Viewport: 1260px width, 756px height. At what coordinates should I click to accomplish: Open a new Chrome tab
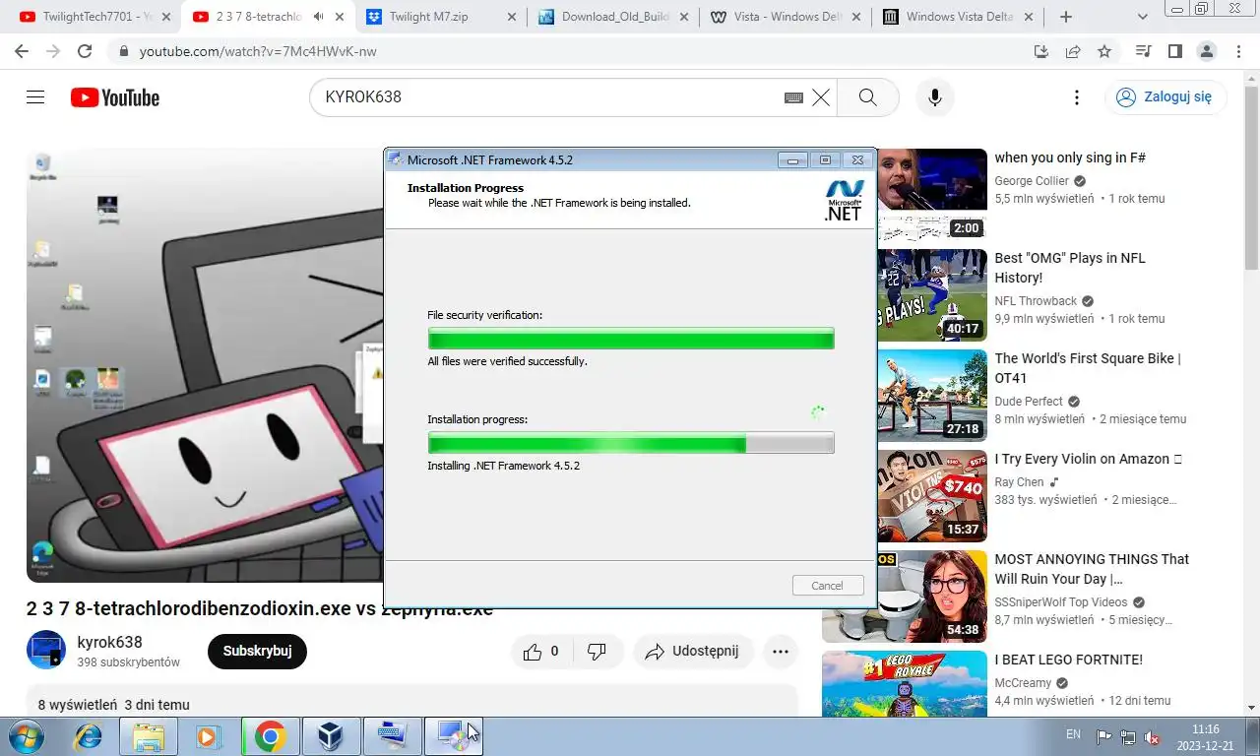coord(1066,17)
